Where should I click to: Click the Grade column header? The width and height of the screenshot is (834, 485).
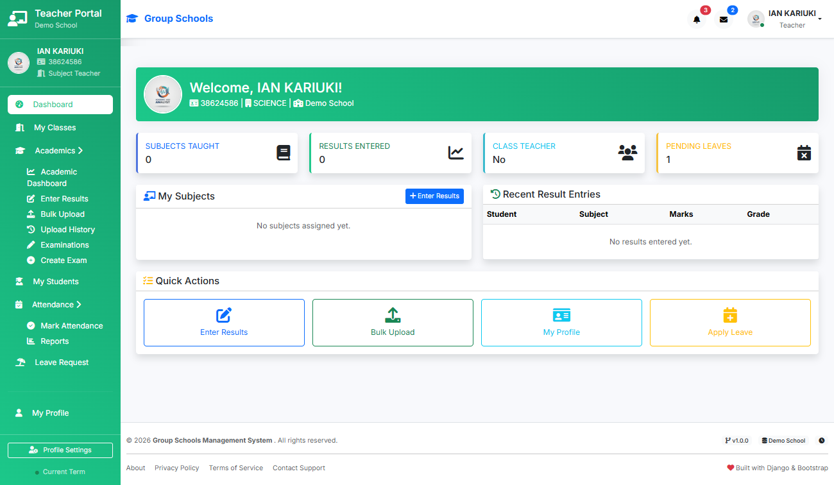[758, 214]
